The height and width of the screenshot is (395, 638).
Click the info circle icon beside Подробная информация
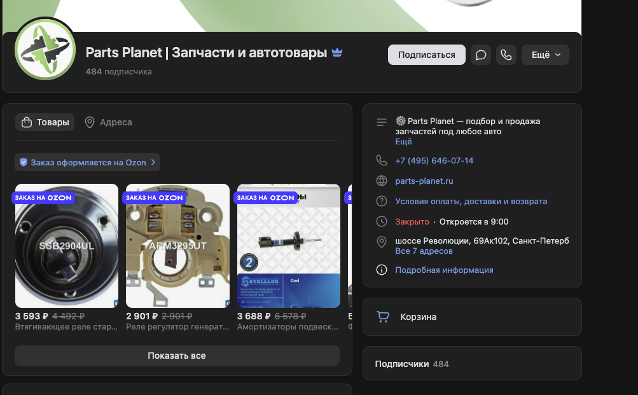pyautogui.click(x=381, y=270)
